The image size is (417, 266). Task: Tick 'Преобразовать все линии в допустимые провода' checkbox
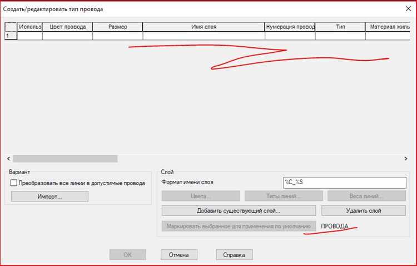pyautogui.click(x=14, y=183)
